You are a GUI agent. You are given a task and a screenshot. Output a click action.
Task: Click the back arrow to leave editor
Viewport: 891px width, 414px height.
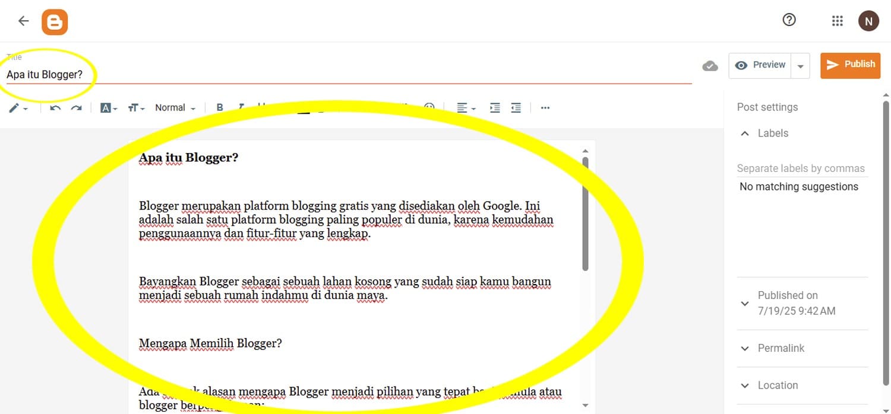point(23,21)
